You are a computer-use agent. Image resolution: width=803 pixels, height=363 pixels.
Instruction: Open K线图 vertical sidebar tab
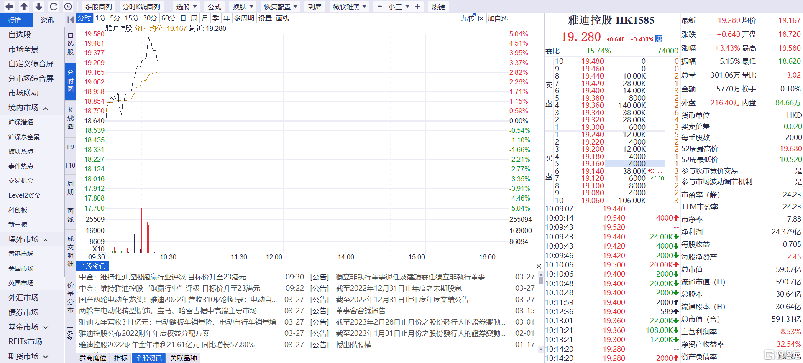pyautogui.click(x=70, y=118)
